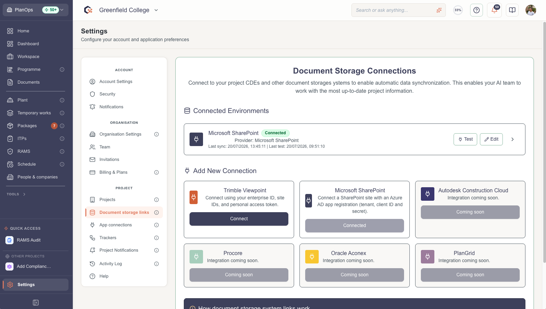Edit the Microsoft SharePoint connection

491,139
